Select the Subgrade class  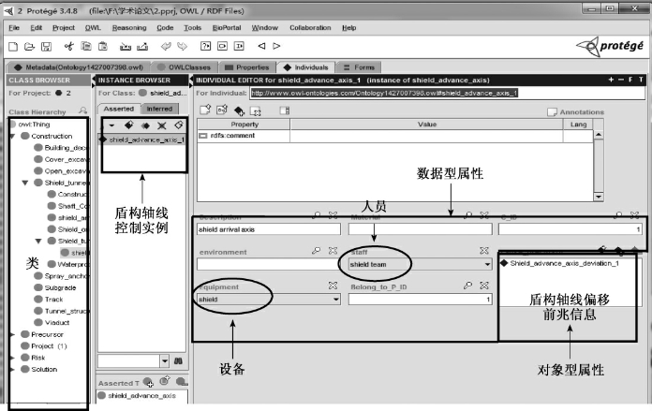(55, 287)
